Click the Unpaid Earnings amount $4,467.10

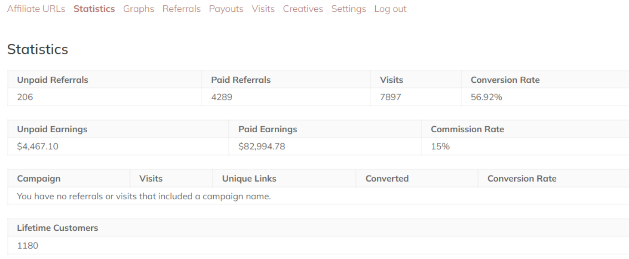pos(38,146)
